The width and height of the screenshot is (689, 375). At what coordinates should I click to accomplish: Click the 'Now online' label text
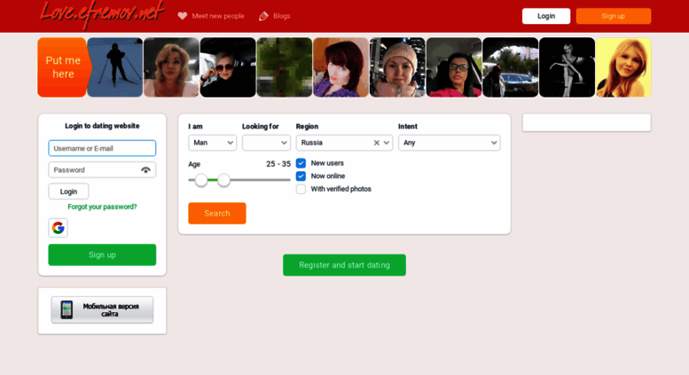328,176
